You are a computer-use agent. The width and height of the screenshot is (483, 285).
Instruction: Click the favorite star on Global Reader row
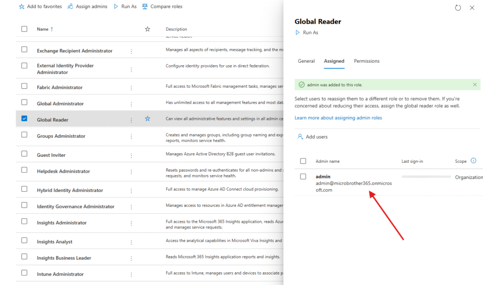click(147, 119)
